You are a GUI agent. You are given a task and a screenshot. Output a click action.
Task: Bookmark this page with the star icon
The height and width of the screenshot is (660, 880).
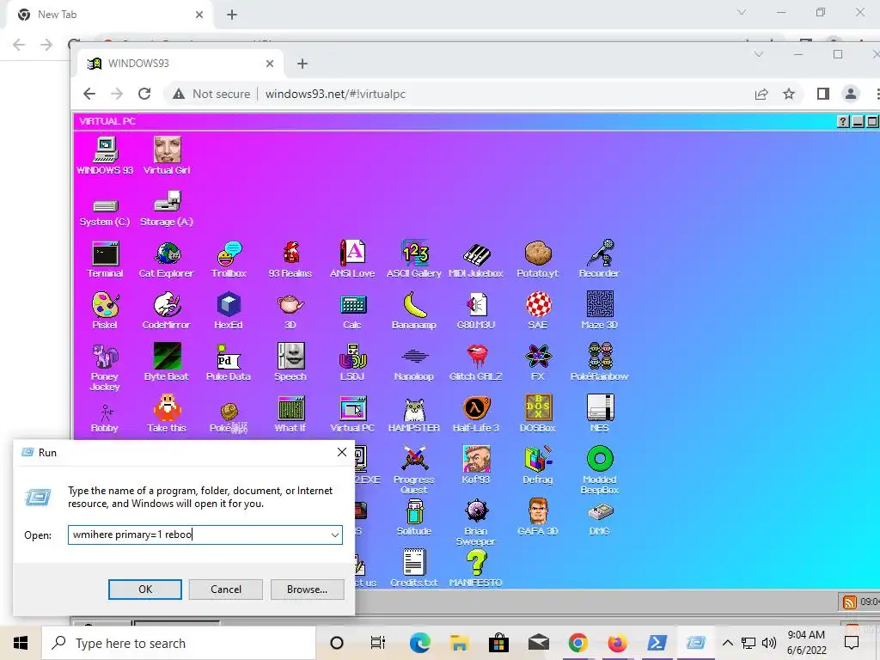[x=789, y=94]
